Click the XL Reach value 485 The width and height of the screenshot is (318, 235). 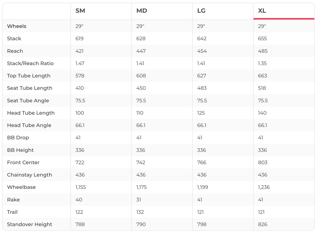(x=263, y=51)
